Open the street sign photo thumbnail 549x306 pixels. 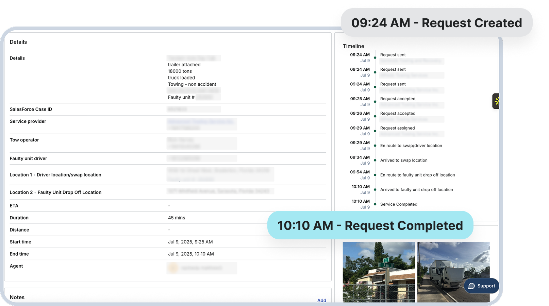coord(379,272)
